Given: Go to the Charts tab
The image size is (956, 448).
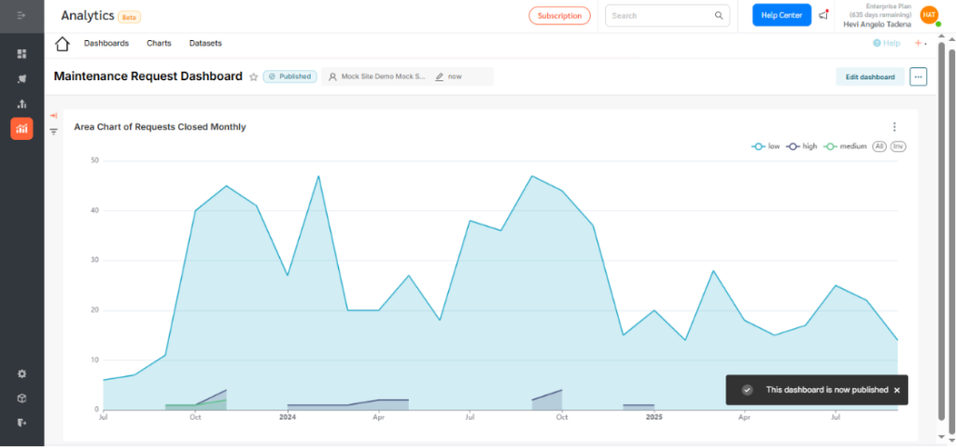Looking at the screenshot, I should click(159, 43).
